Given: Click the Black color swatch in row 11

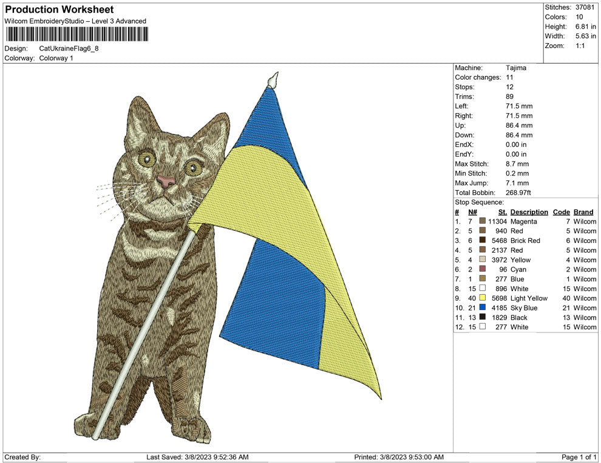Looking at the screenshot, I should [x=483, y=317].
